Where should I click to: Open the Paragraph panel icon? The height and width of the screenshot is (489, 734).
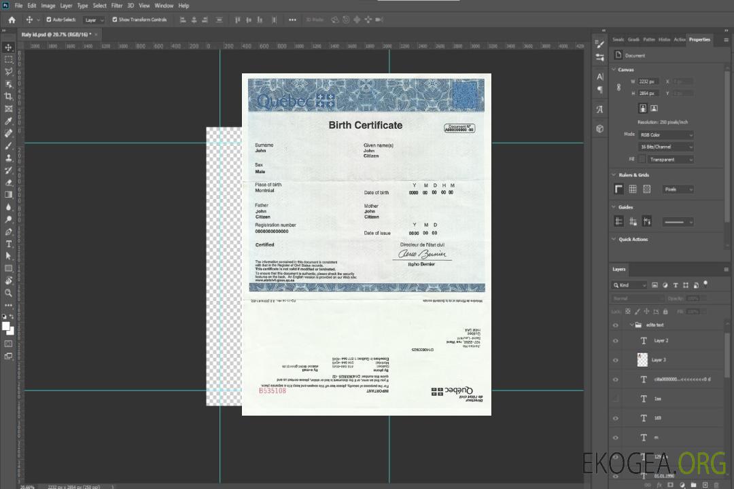pyautogui.click(x=600, y=90)
